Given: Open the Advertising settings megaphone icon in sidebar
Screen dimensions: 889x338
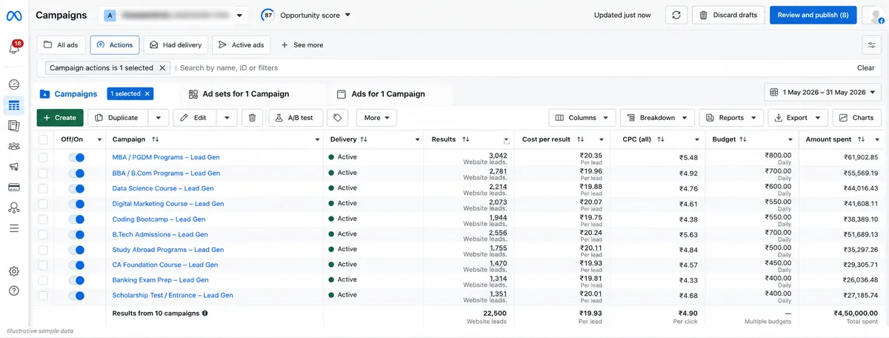Looking at the screenshot, I should [13, 167].
